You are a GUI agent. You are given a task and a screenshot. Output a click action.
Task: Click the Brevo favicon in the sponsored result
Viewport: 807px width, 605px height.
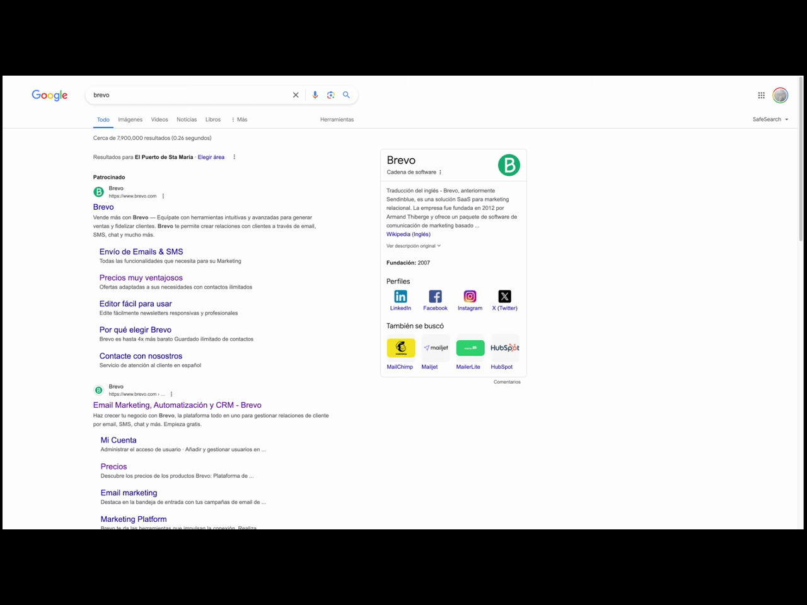(98, 192)
